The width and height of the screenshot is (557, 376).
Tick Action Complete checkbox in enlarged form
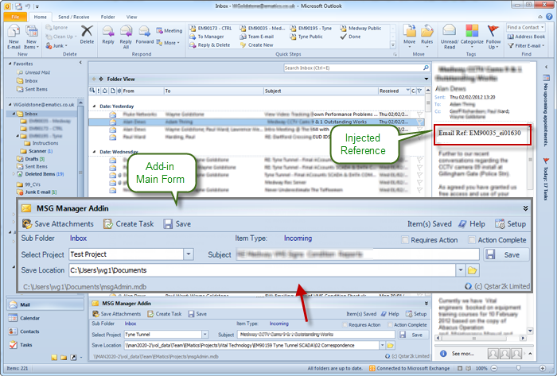[x=471, y=240]
